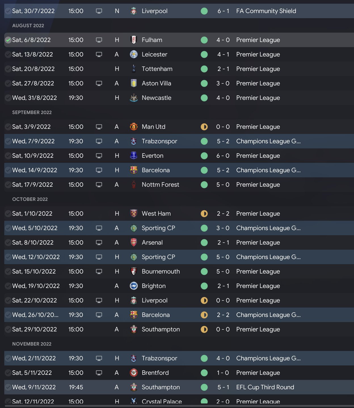Select the Arsenal club badge
This screenshot has width=354, height=408.
[x=134, y=243]
